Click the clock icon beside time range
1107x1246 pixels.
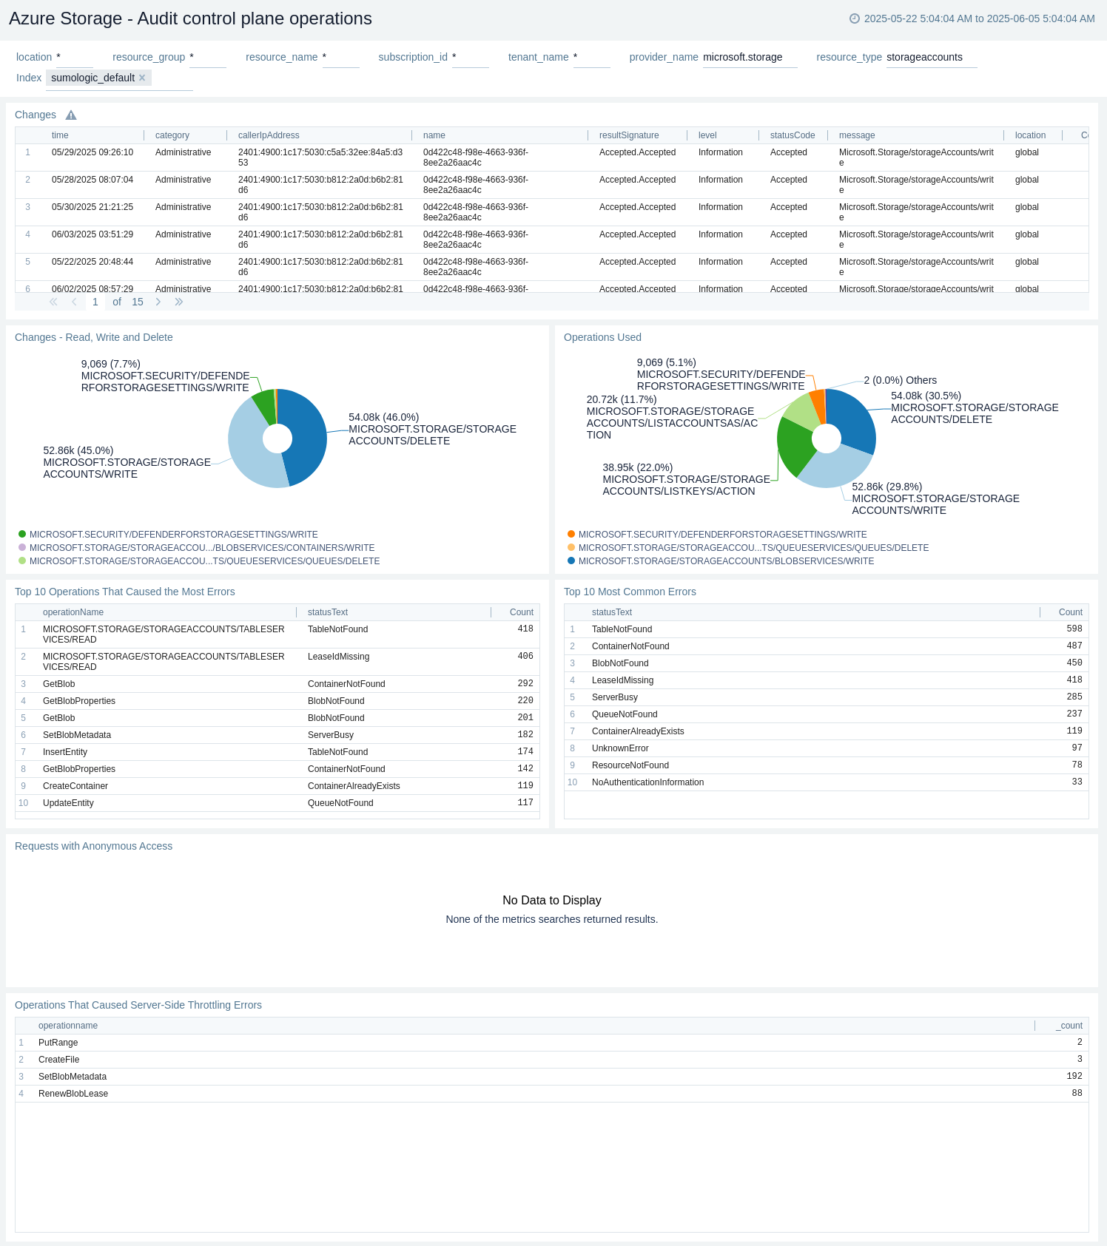pos(855,18)
